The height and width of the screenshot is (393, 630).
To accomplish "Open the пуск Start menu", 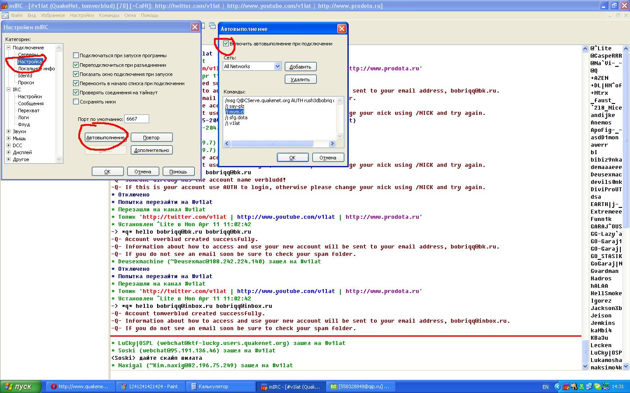I will click(21, 386).
